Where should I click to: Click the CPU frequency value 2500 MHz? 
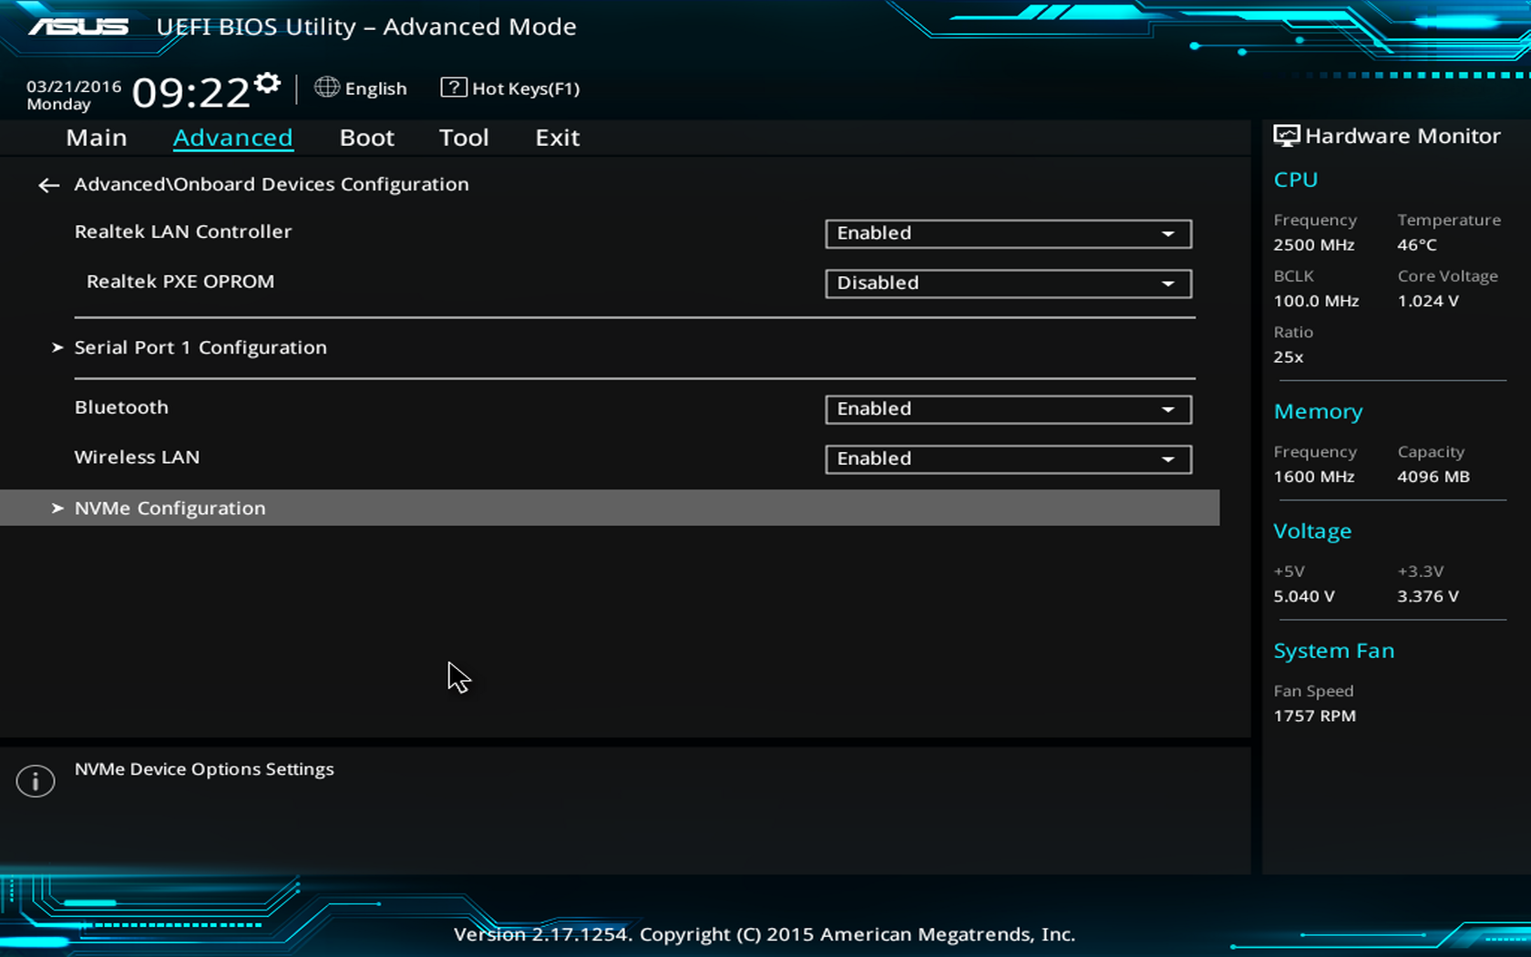point(1314,245)
